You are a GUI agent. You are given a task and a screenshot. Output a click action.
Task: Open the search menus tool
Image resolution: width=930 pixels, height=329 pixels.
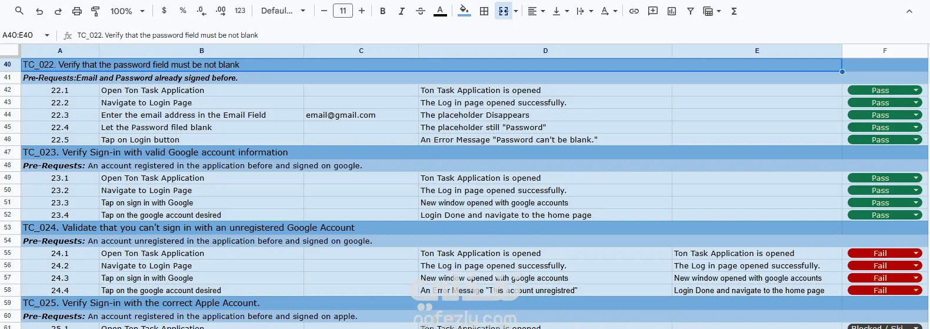tap(19, 11)
